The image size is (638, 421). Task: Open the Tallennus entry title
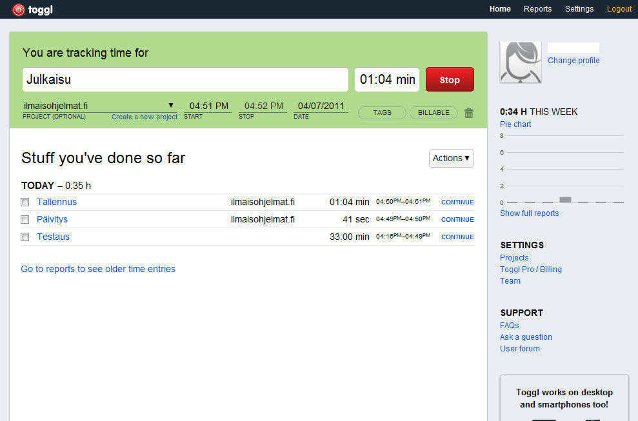[57, 202]
